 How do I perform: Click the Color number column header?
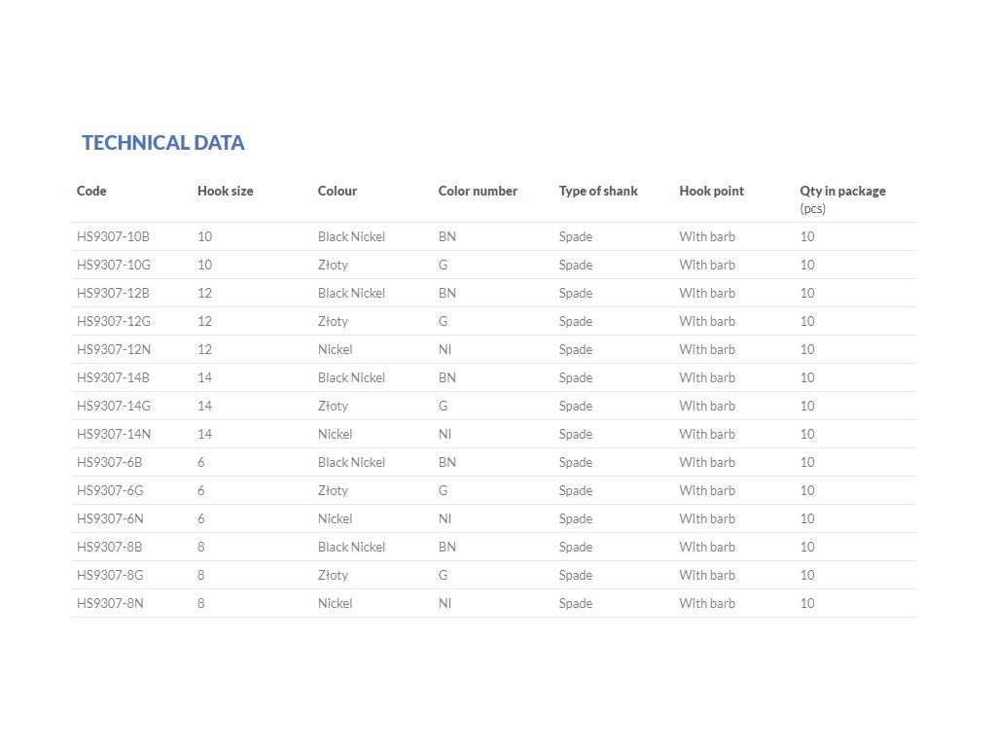click(x=478, y=191)
